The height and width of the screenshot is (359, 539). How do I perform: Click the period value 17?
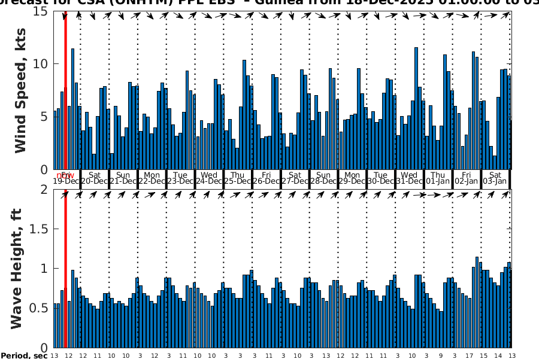click(x=468, y=355)
